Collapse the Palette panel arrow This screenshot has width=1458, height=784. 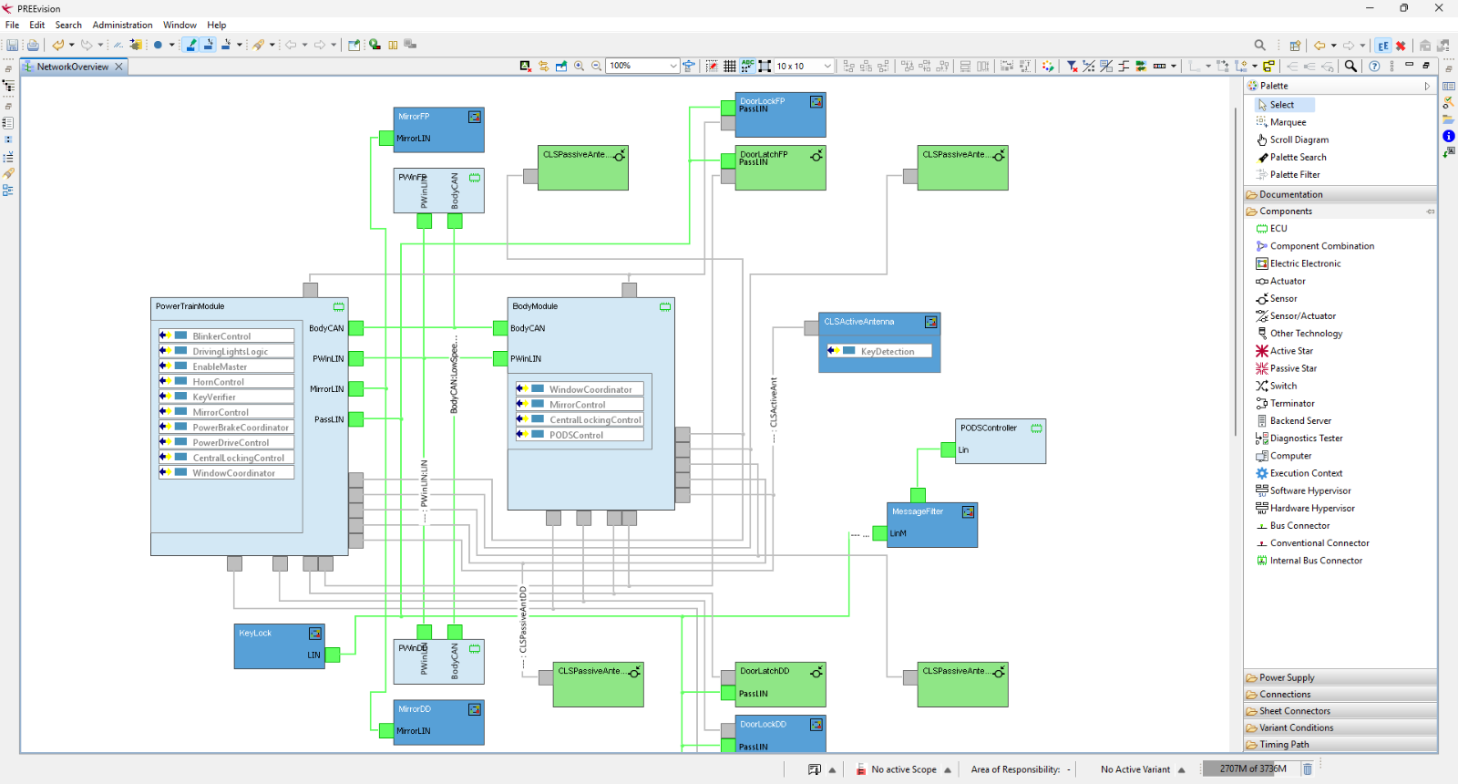pos(1427,86)
